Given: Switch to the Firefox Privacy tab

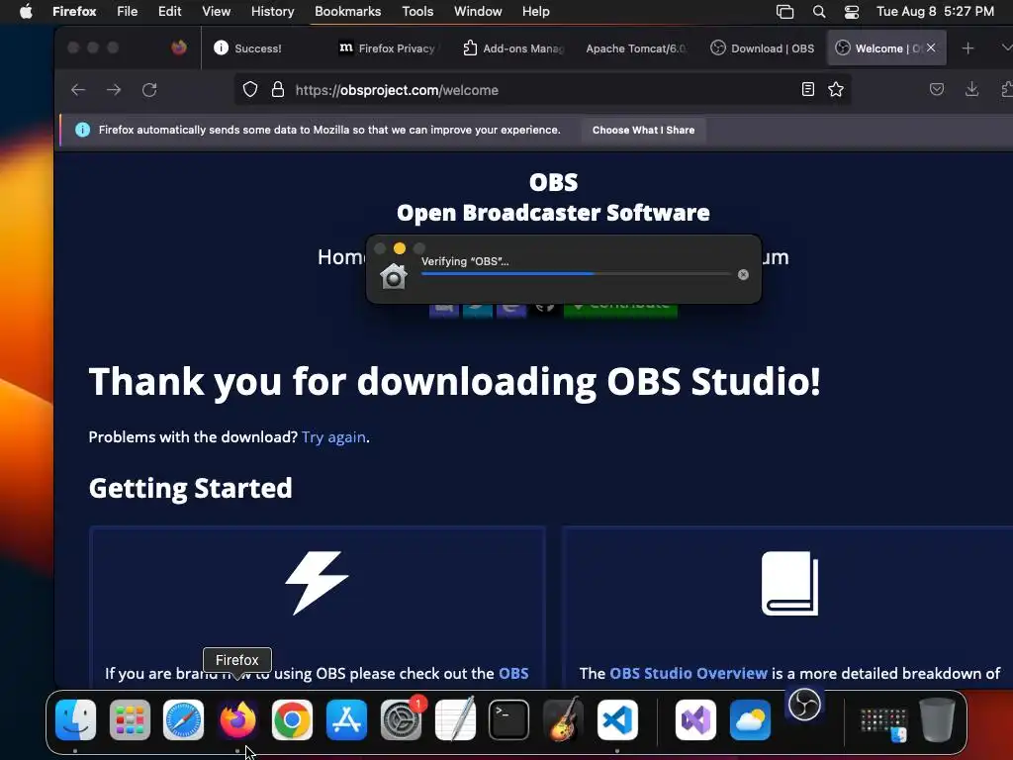Looking at the screenshot, I should (x=388, y=47).
